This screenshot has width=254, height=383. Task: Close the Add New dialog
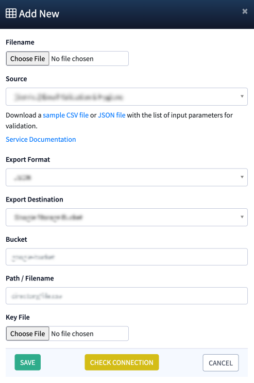pyautogui.click(x=245, y=11)
